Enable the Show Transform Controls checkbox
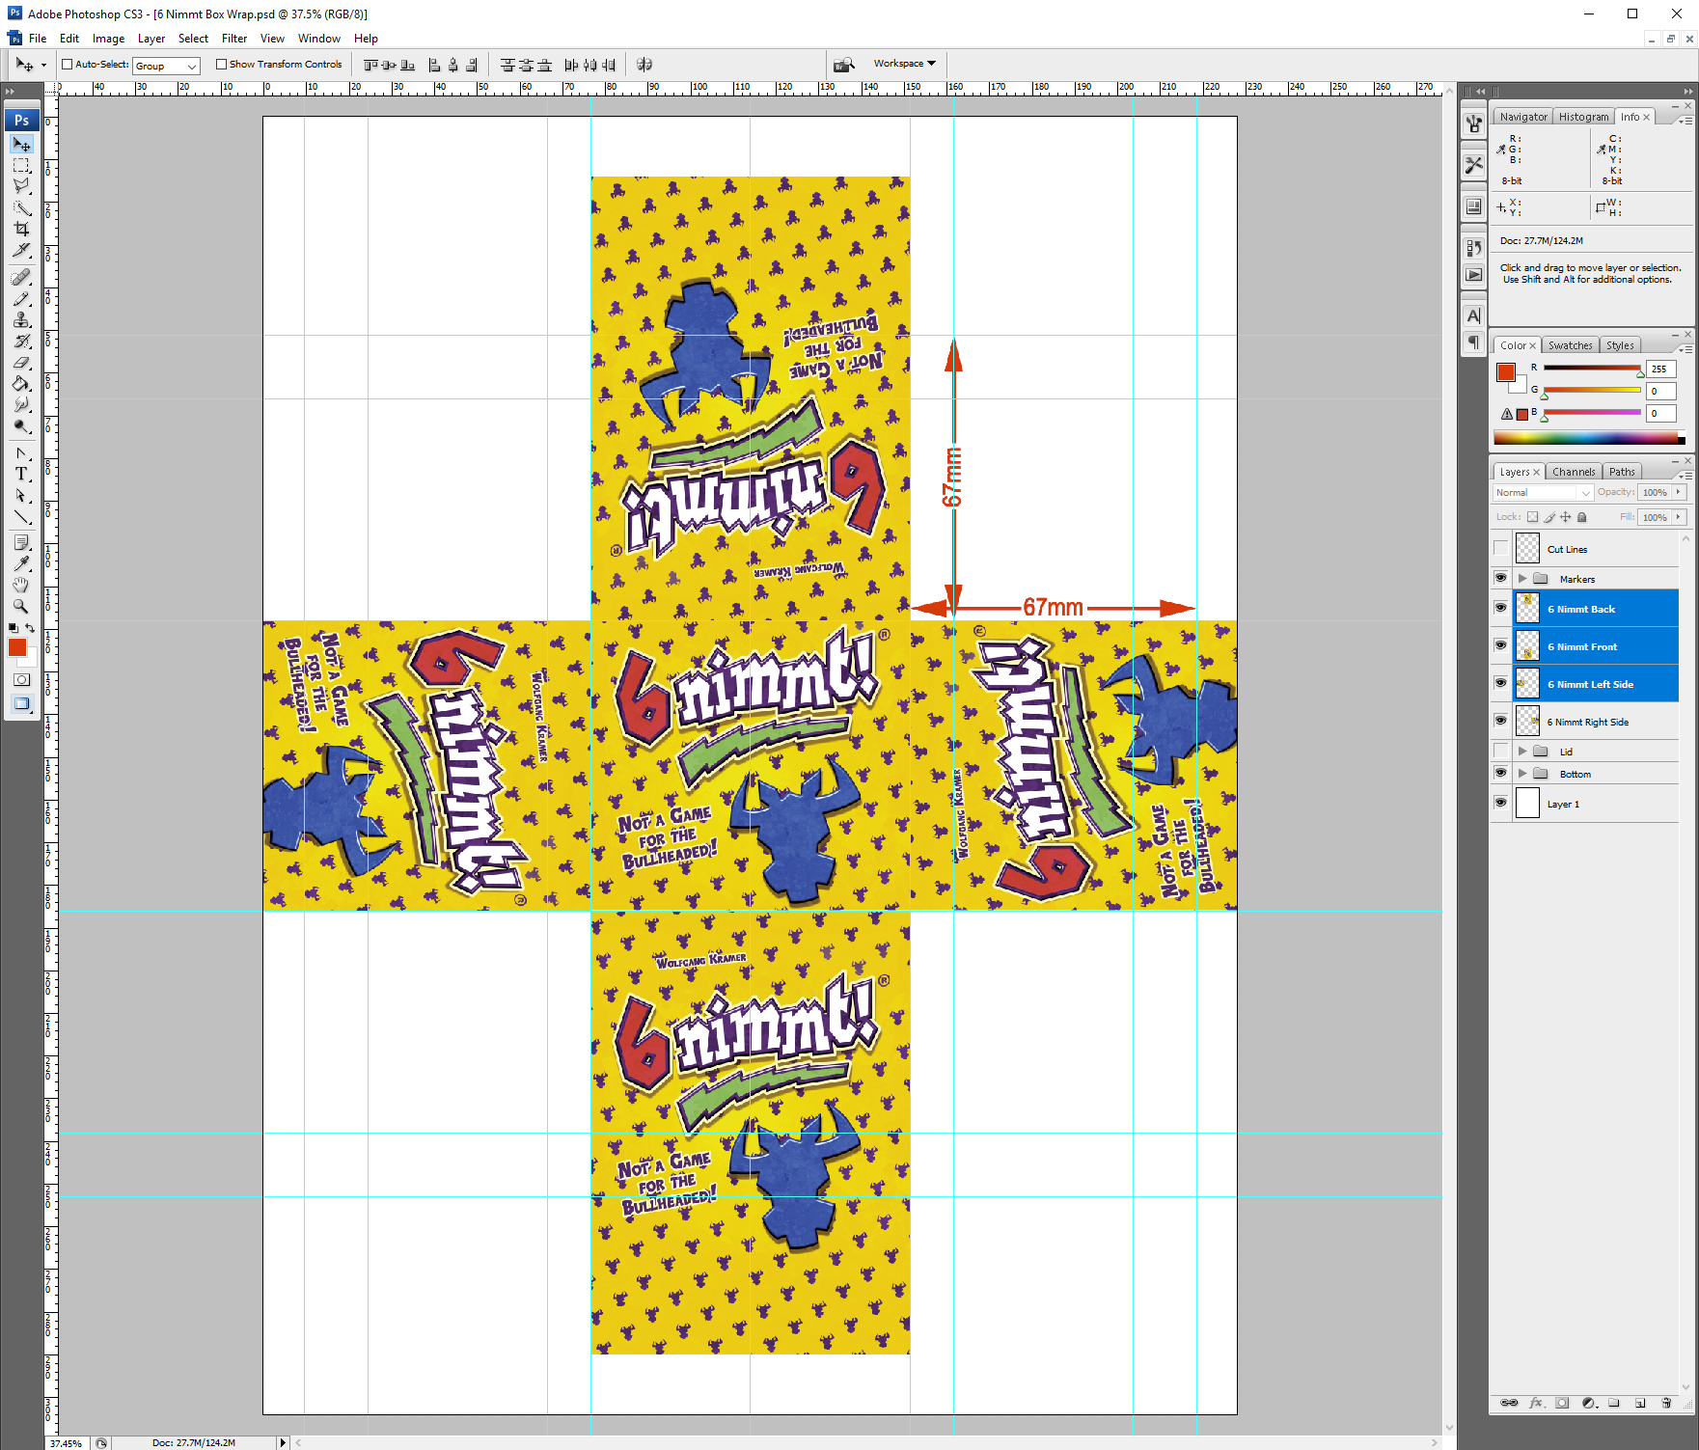 pyautogui.click(x=222, y=64)
